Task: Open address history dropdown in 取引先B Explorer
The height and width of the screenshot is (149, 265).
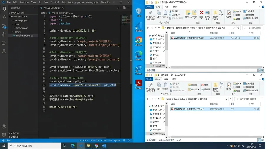Action: 226,99
